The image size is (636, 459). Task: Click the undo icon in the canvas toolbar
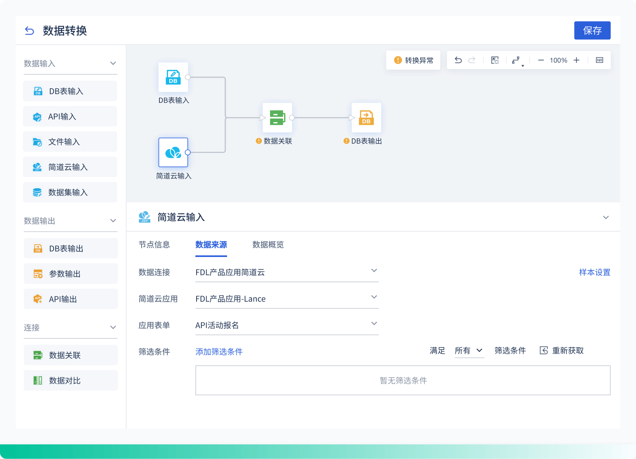(458, 60)
